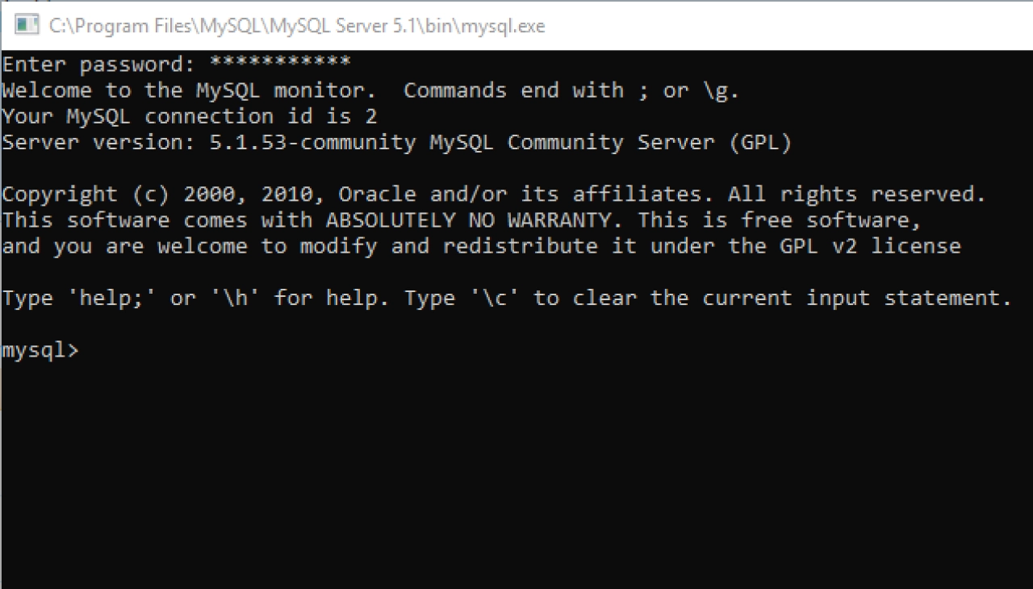Click the 'GPL v2 license' line
Viewport: 1033px width, 589px height.
coord(481,246)
